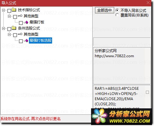
Task: Collapse the 技术指标公式 tree node
Action: [x=4, y=10]
